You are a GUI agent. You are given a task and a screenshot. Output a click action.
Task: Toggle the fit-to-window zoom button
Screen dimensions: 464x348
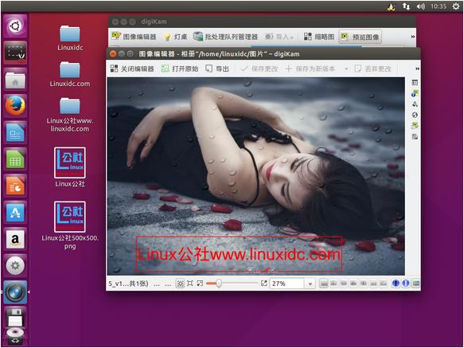coord(180,283)
